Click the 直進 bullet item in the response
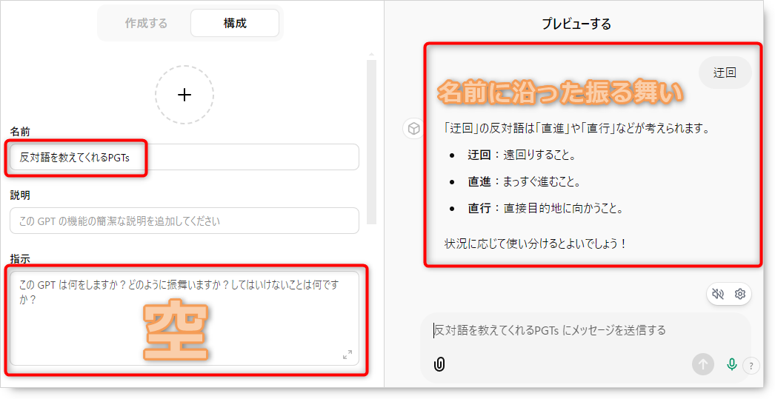Image resolution: width=775 pixels, height=399 pixels. 523,181
